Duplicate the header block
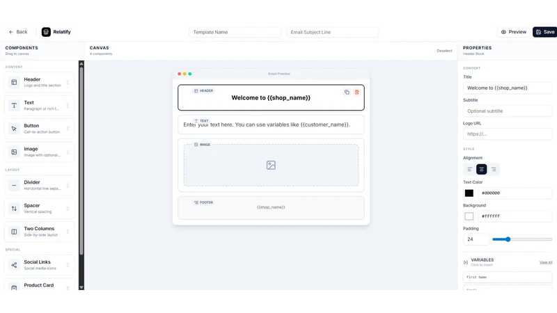The width and height of the screenshot is (557, 313). tap(347, 93)
